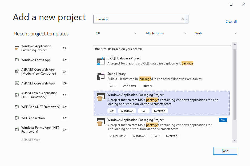Click the results list scrollbar thumb
This screenshot has width=250, height=166.
[x=235, y=84]
